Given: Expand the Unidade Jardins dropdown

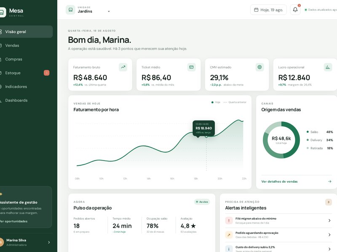Looking at the screenshot, I should tap(109, 11).
